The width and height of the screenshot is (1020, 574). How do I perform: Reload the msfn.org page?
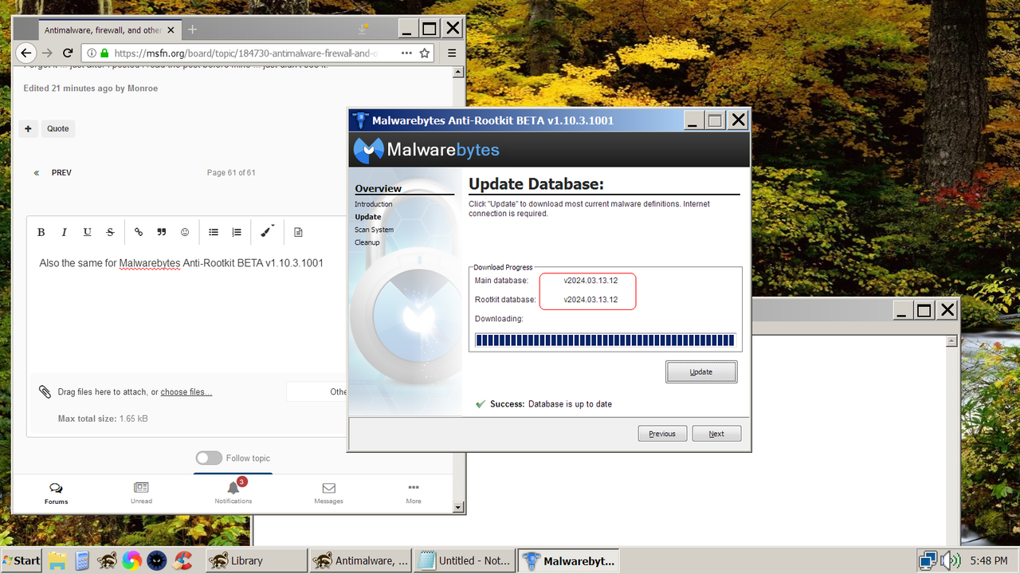[x=69, y=53]
